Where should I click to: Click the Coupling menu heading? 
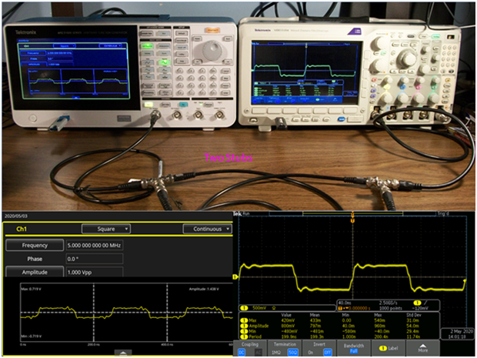(250, 344)
